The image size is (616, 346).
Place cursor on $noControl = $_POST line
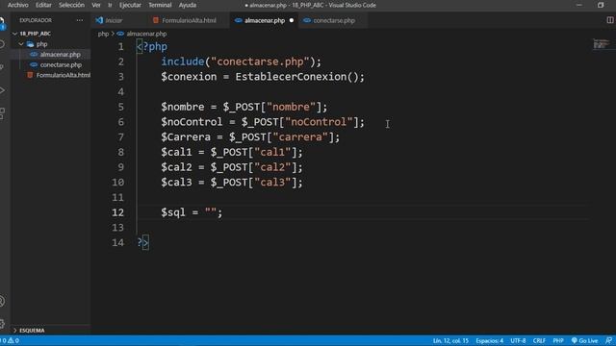[x=263, y=122]
